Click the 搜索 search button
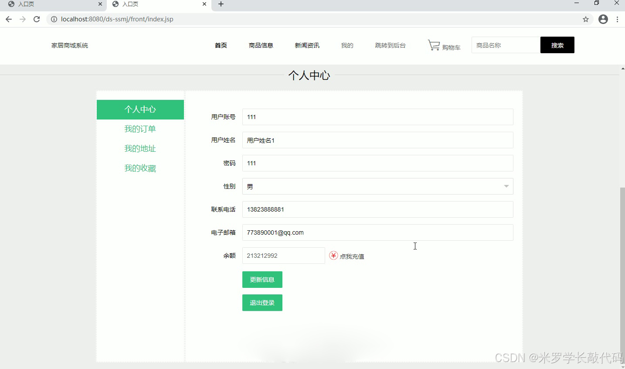The width and height of the screenshot is (625, 369). [557, 45]
